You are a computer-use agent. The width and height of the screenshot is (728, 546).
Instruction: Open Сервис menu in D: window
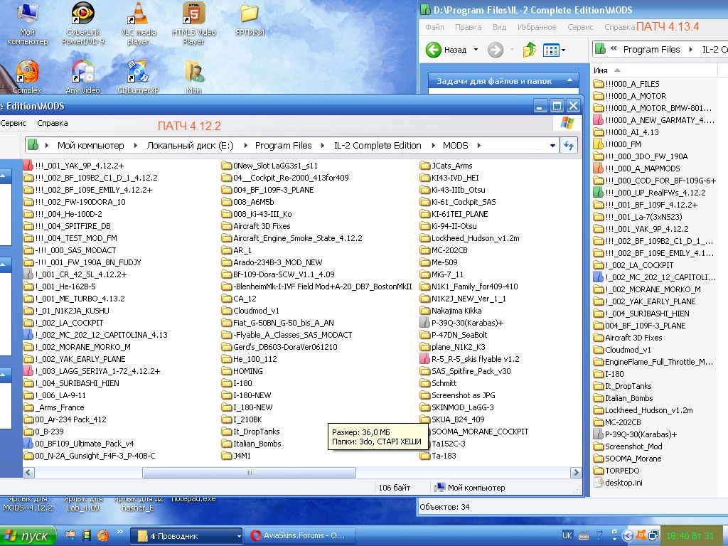580,27
